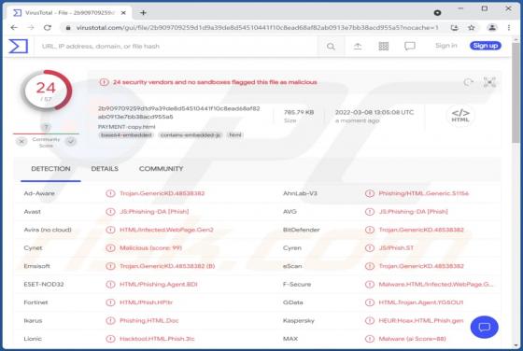523x351 pixels.
Task: Open Chrome three-dot menu
Action: [509, 28]
